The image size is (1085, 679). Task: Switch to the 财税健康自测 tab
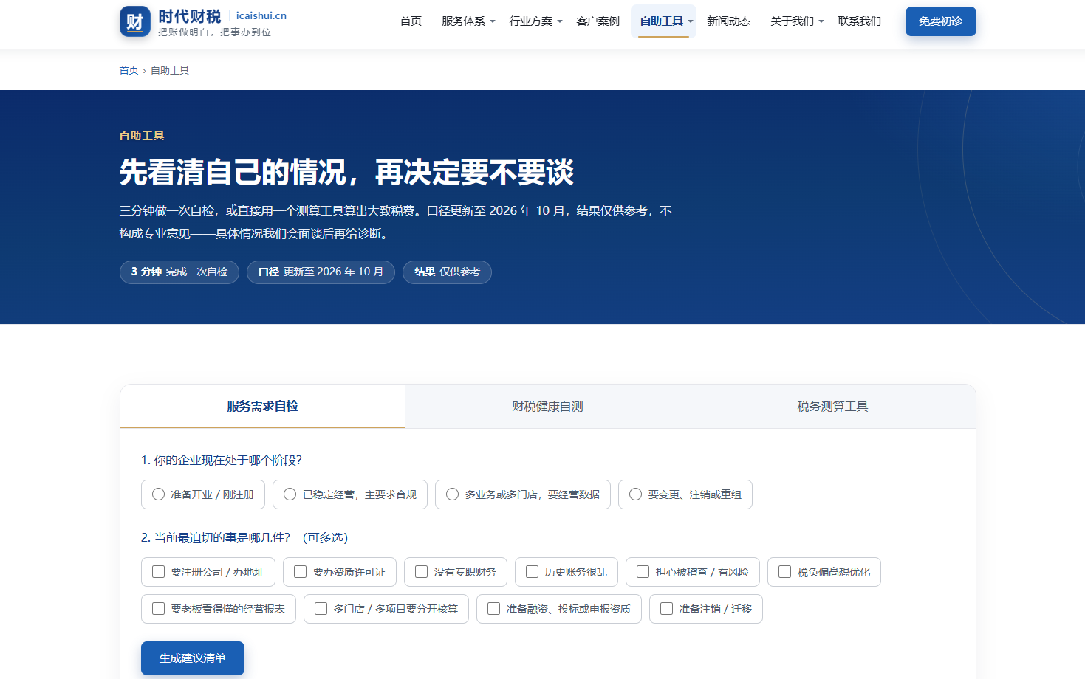coord(547,407)
